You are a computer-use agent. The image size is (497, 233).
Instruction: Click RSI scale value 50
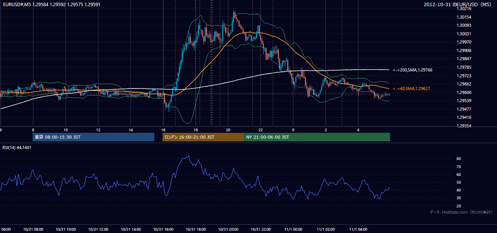click(459, 182)
